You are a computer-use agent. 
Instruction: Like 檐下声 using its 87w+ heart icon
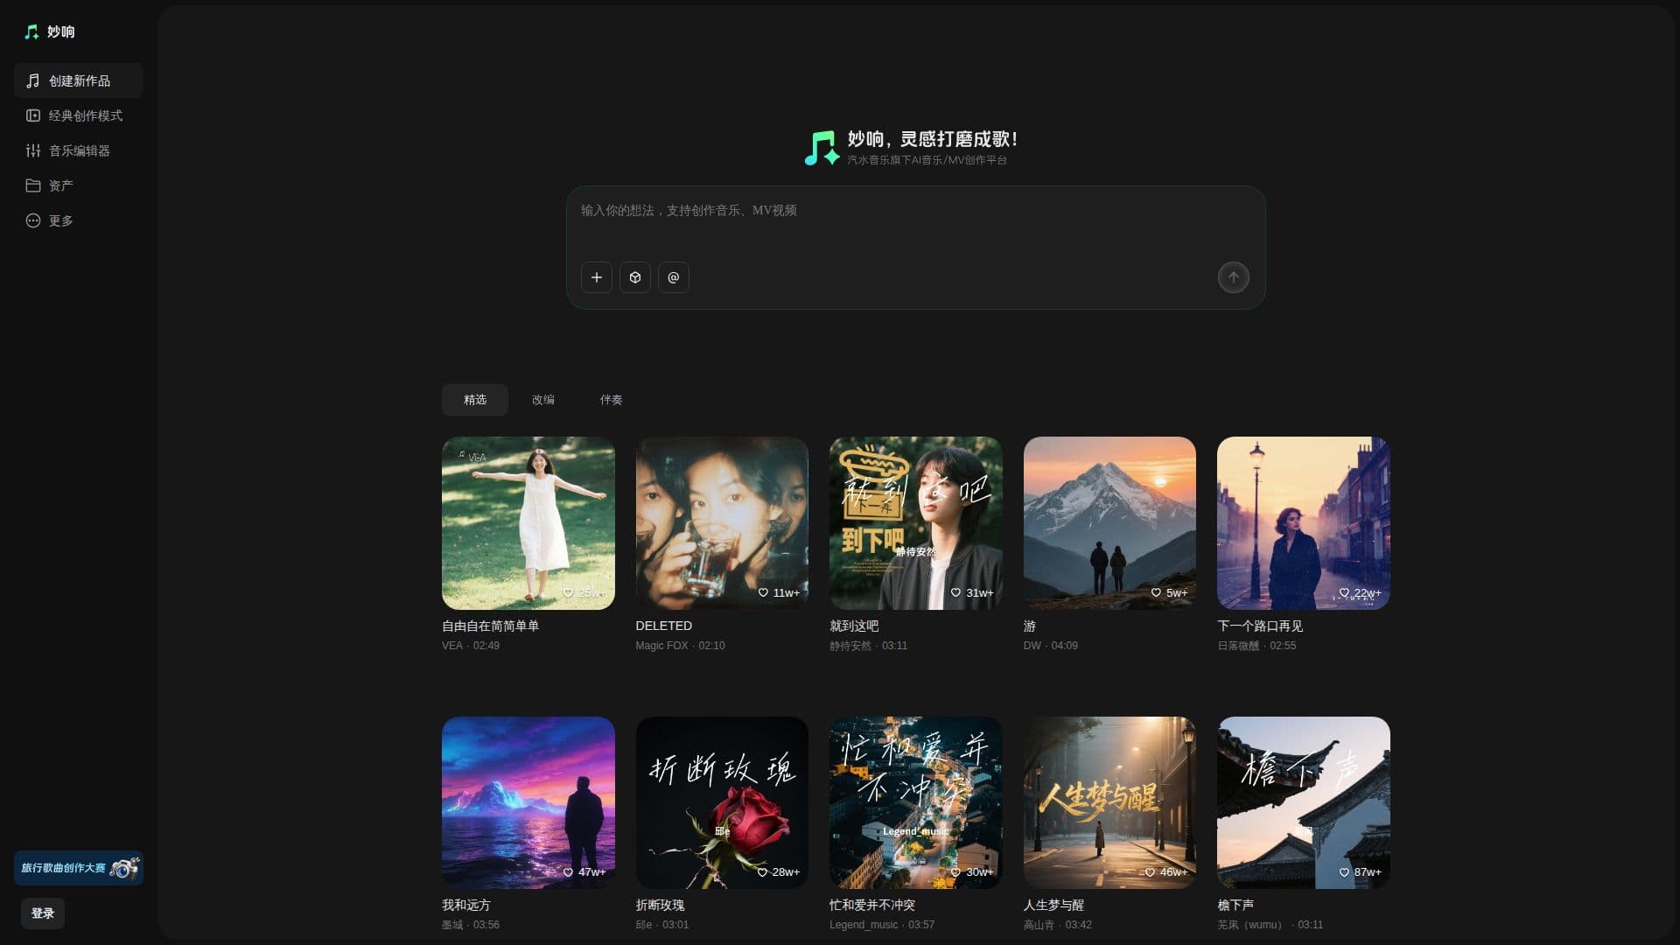pos(1344,872)
